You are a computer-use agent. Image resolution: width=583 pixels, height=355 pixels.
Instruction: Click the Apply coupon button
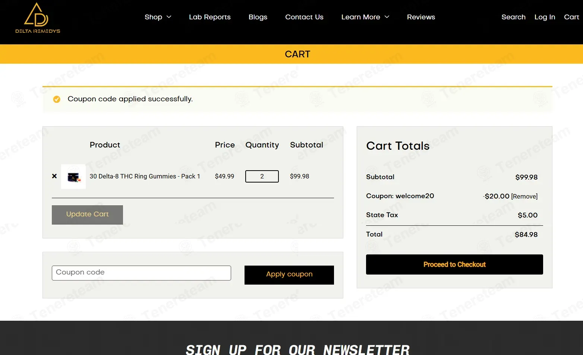click(x=289, y=275)
